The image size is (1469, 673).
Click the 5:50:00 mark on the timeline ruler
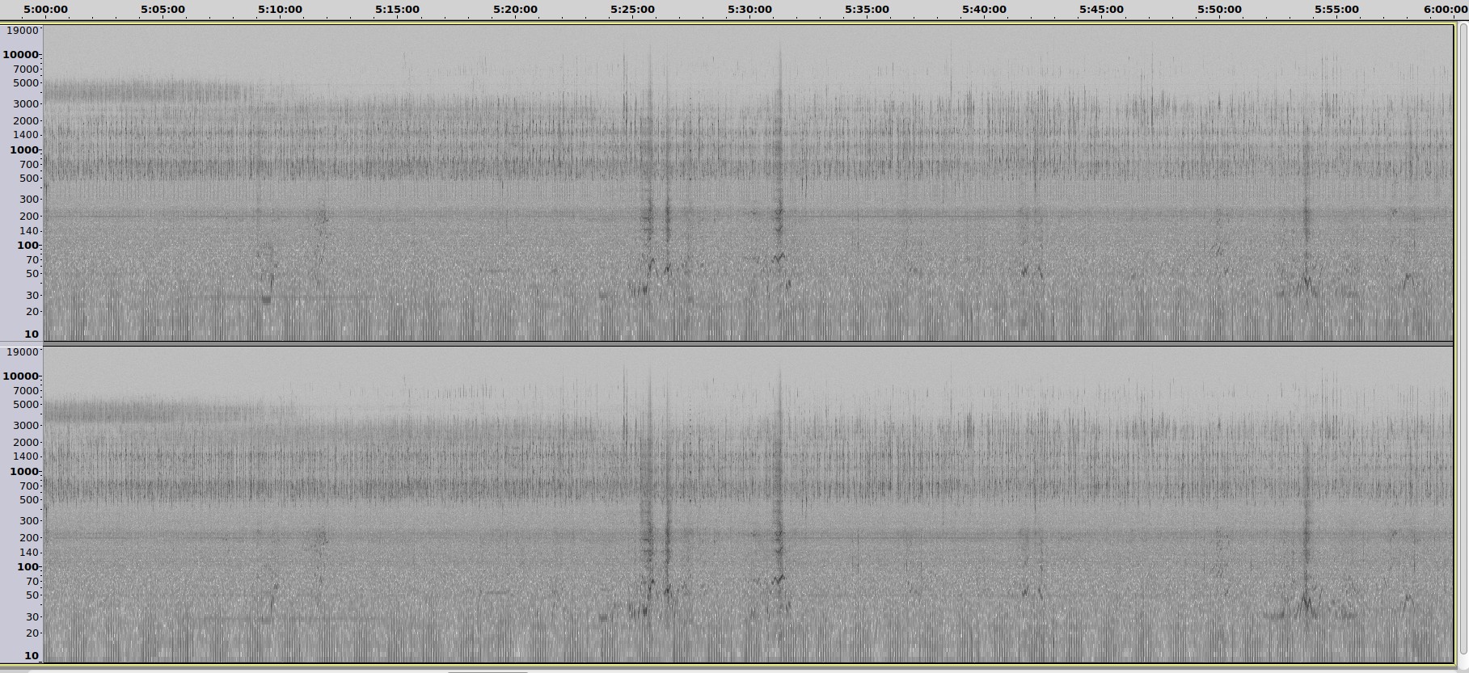pyautogui.click(x=1219, y=10)
